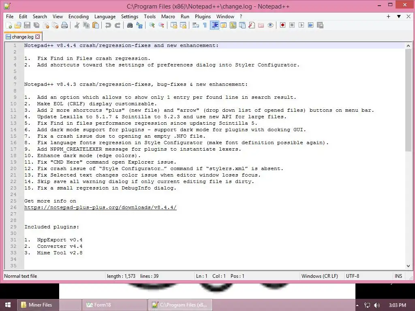Open the Macro menu
The height and width of the screenshot is (311, 415).
(x=168, y=16)
